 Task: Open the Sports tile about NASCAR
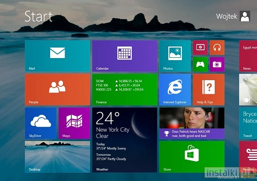point(192,123)
